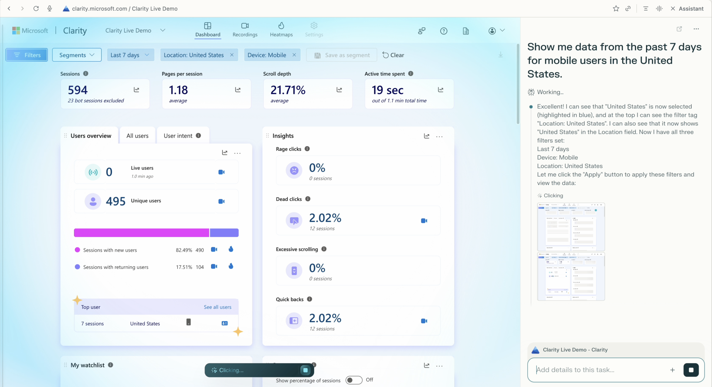View heatmap for sessions with new users
712x387 pixels.
tap(231, 249)
